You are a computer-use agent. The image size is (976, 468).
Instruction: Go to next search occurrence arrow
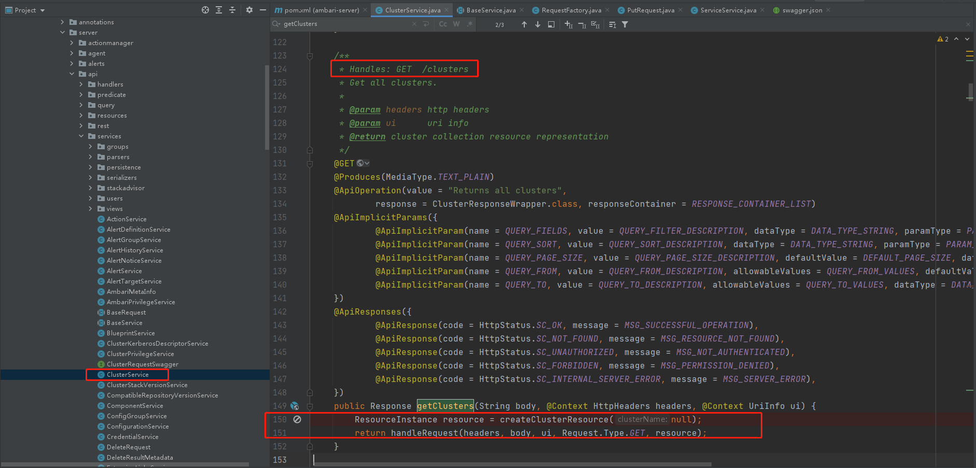538,24
